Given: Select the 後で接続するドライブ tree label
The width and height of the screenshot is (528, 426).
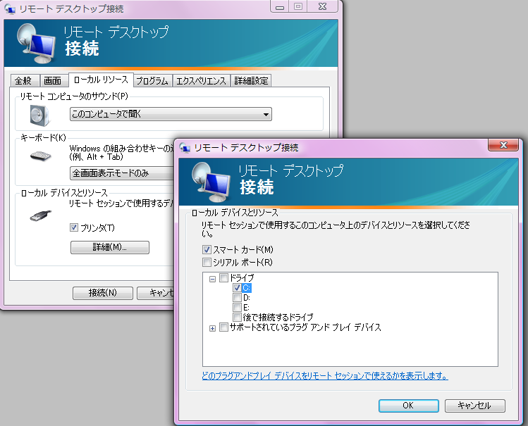Looking at the screenshot, I should (278, 317).
